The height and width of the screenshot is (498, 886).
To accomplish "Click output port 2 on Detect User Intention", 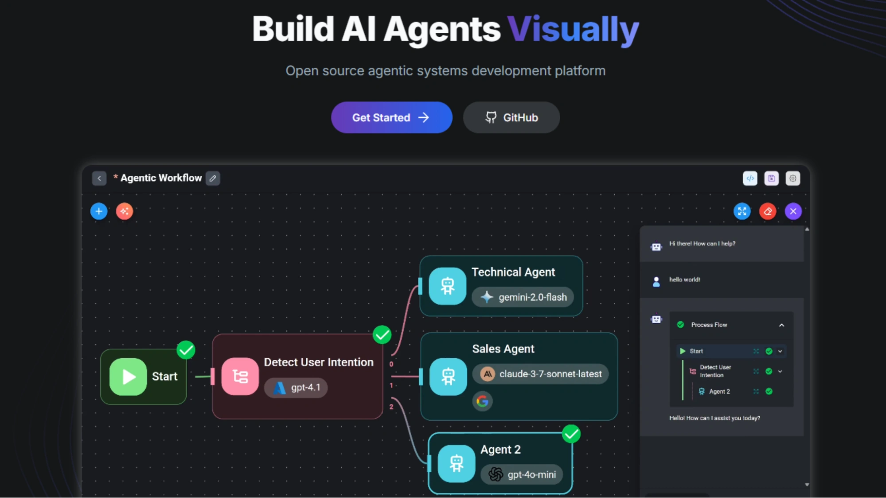I will [x=391, y=407].
